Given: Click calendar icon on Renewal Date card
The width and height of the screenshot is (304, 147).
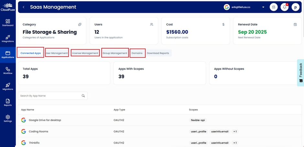Looking at the screenshot, I should [x=295, y=25].
